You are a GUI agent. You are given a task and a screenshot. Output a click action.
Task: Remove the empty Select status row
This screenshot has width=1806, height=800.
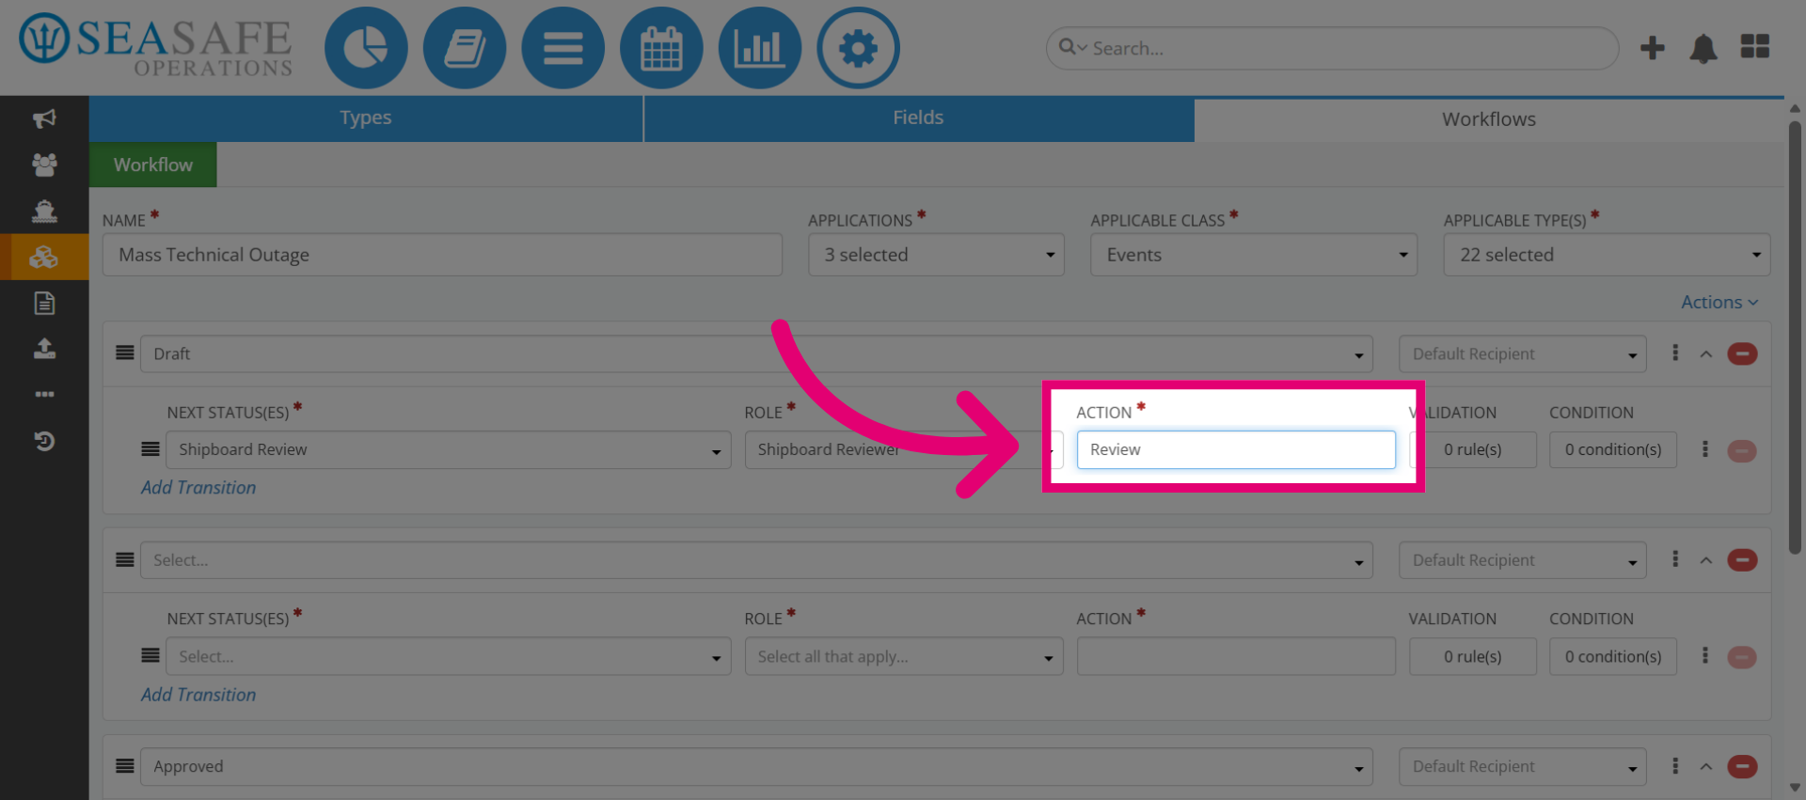coord(1742,560)
